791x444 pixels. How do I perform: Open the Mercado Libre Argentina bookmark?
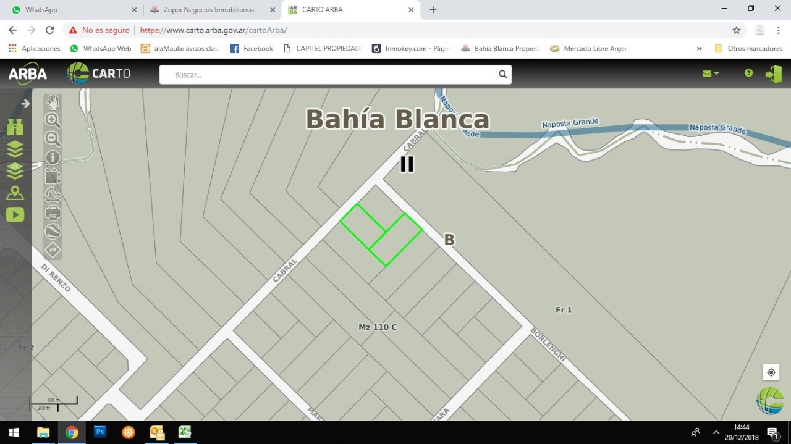[x=590, y=48]
